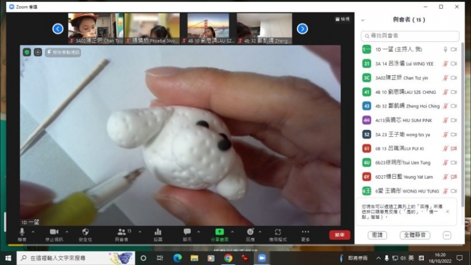471x265 pixels.
Task: Select Zheng Hoi Ching video thumbnail
Action: click(x=264, y=29)
